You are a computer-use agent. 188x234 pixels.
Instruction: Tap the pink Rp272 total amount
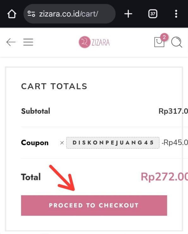[x=164, y=177]
